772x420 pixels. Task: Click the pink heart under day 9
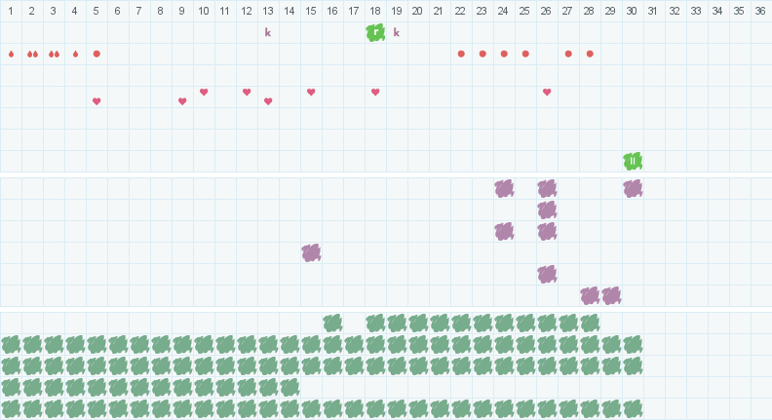click(x=182, y=101)
